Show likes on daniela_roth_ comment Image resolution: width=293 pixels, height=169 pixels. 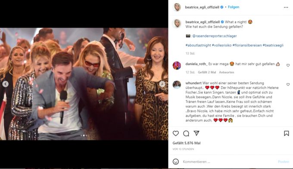207,72
